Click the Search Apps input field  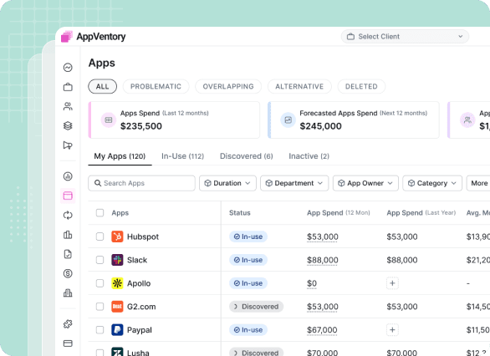pyautogui.click(x=141, y=183)
